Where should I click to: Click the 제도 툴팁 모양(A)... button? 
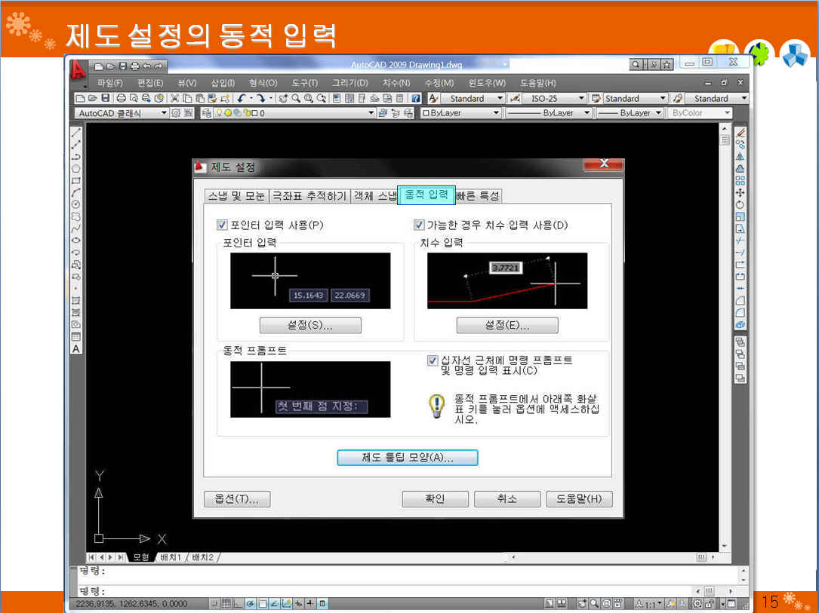click(x=407, y=458)
